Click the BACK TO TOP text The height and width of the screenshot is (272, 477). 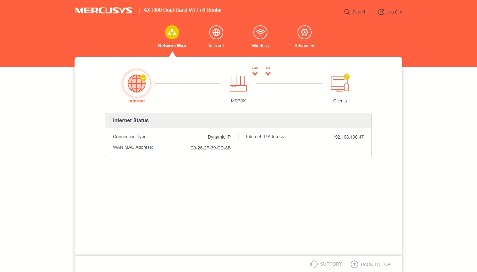pos(376,264)
